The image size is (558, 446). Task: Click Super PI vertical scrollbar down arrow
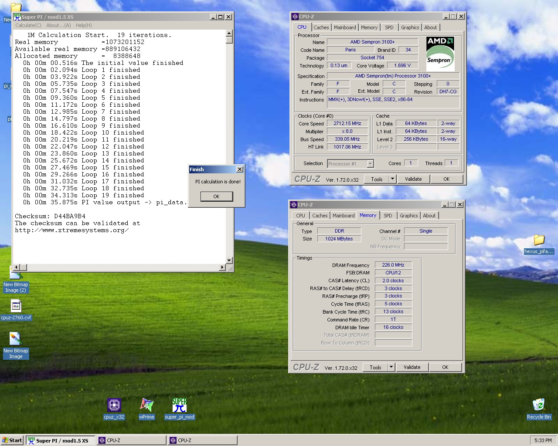(229, 260)
